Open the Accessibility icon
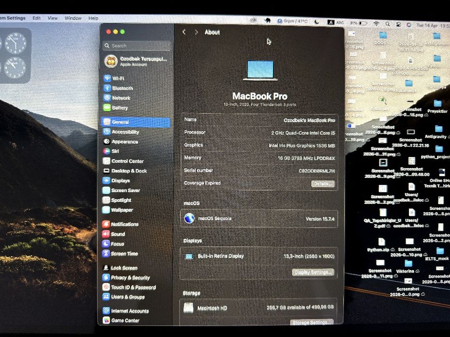This screenshot has width=450, height=337. (107, 131)
